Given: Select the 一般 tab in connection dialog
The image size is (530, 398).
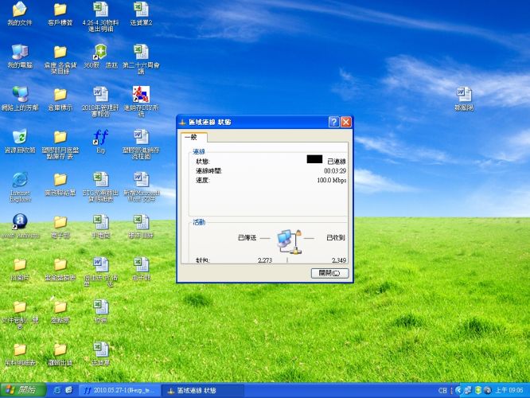Looking at the screenshot, I should pos(193,137).
